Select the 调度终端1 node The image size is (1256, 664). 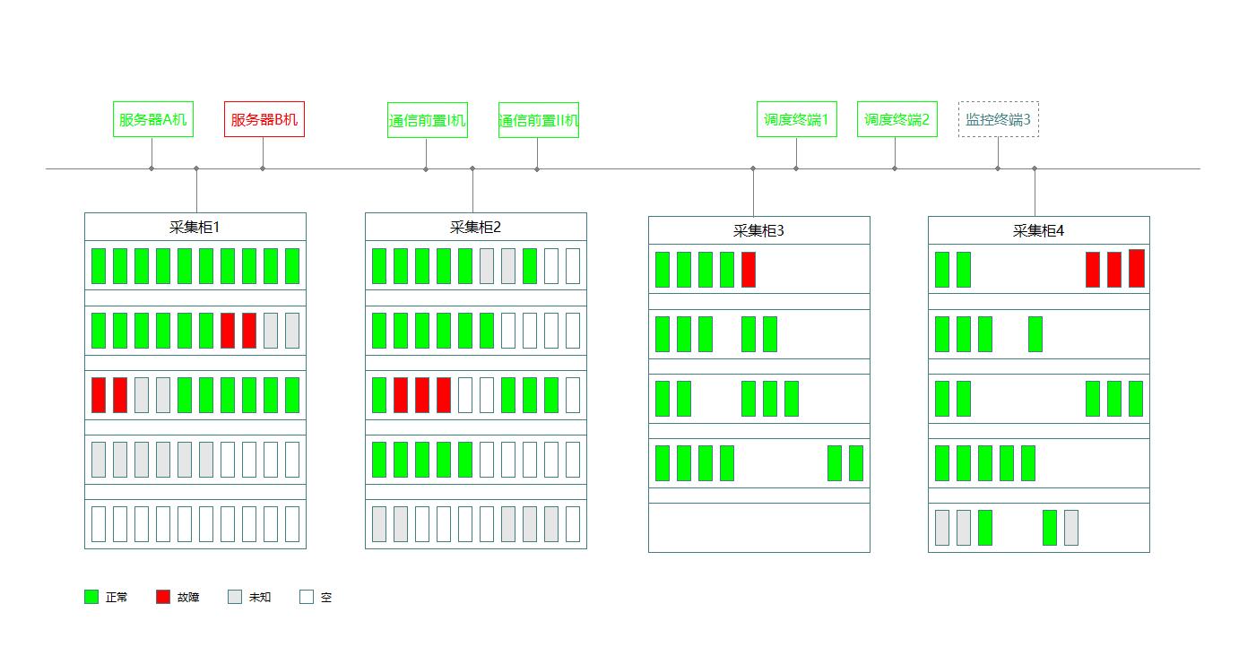[797, 119]
